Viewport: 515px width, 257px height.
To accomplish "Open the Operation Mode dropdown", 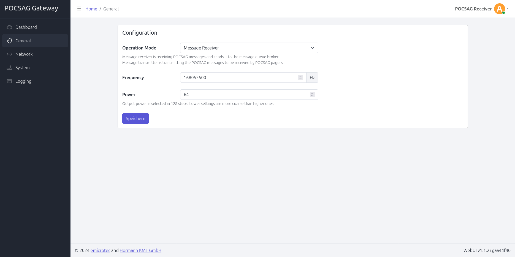I will click(x=249, y=48).
